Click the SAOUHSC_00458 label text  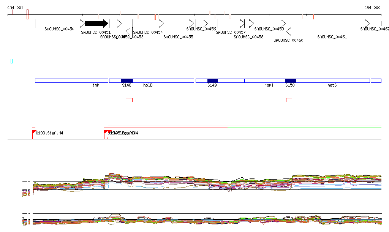pyautogui.click(x=248, y=37)
